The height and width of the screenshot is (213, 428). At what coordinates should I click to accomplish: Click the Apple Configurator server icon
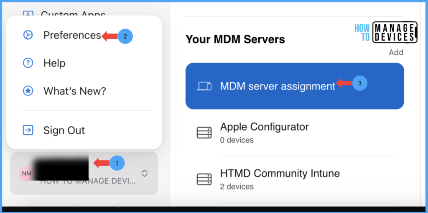pos(204,133)
